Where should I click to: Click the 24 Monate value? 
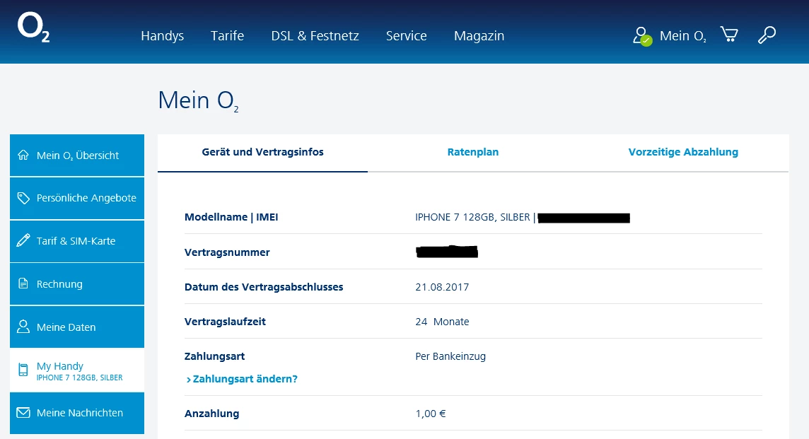click(442, 322)
